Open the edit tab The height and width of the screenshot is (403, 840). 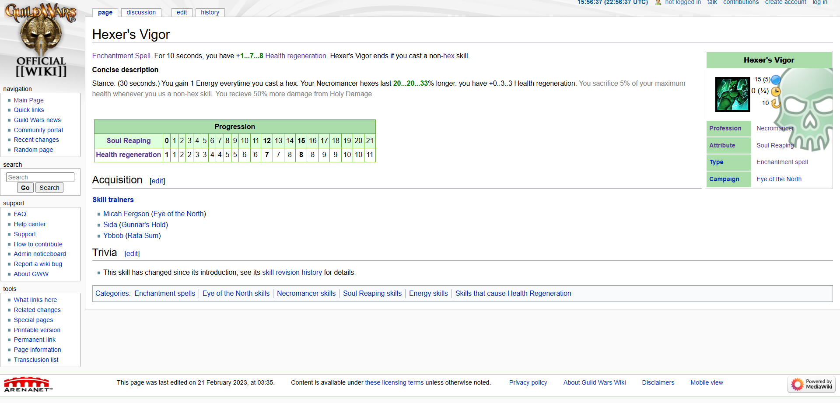182,12
